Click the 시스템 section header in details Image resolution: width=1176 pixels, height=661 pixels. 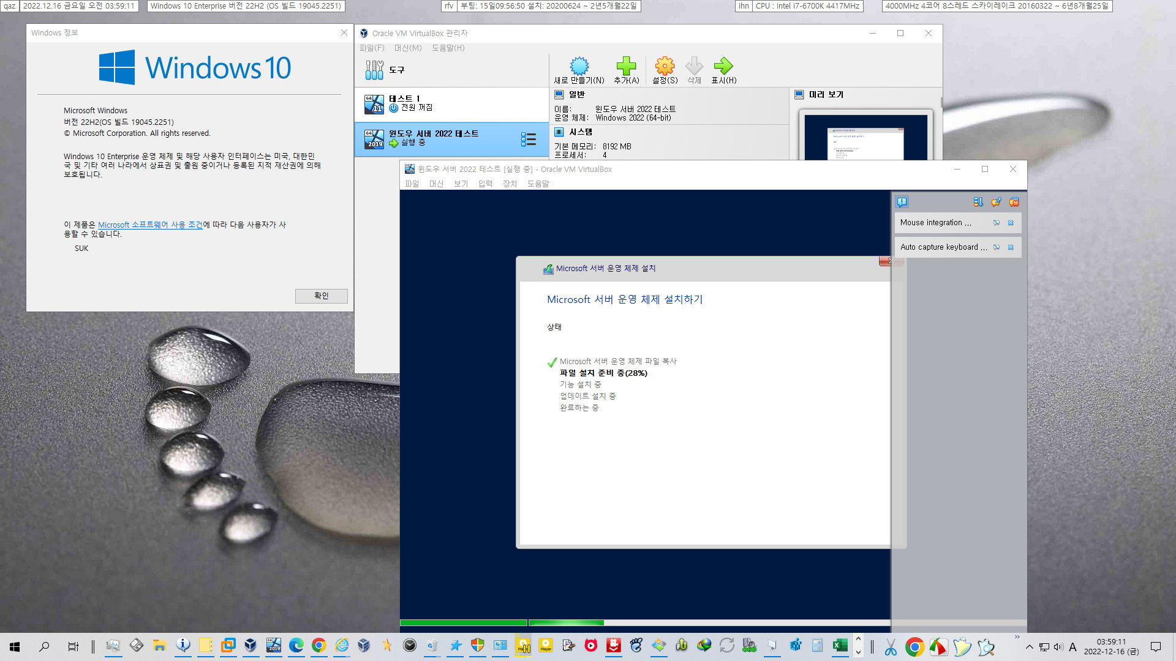click(580, 132)
